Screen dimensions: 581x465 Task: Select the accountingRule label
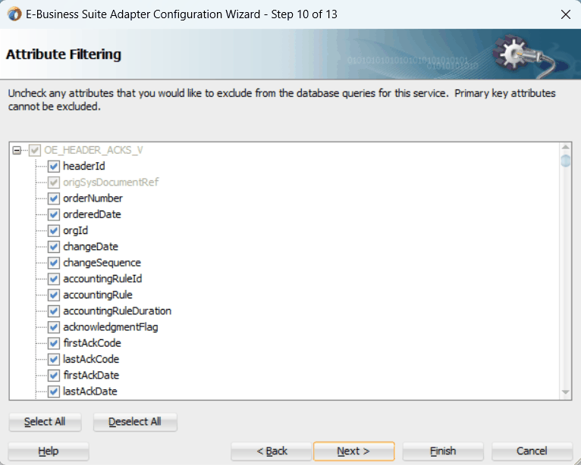tap(97, 295)
